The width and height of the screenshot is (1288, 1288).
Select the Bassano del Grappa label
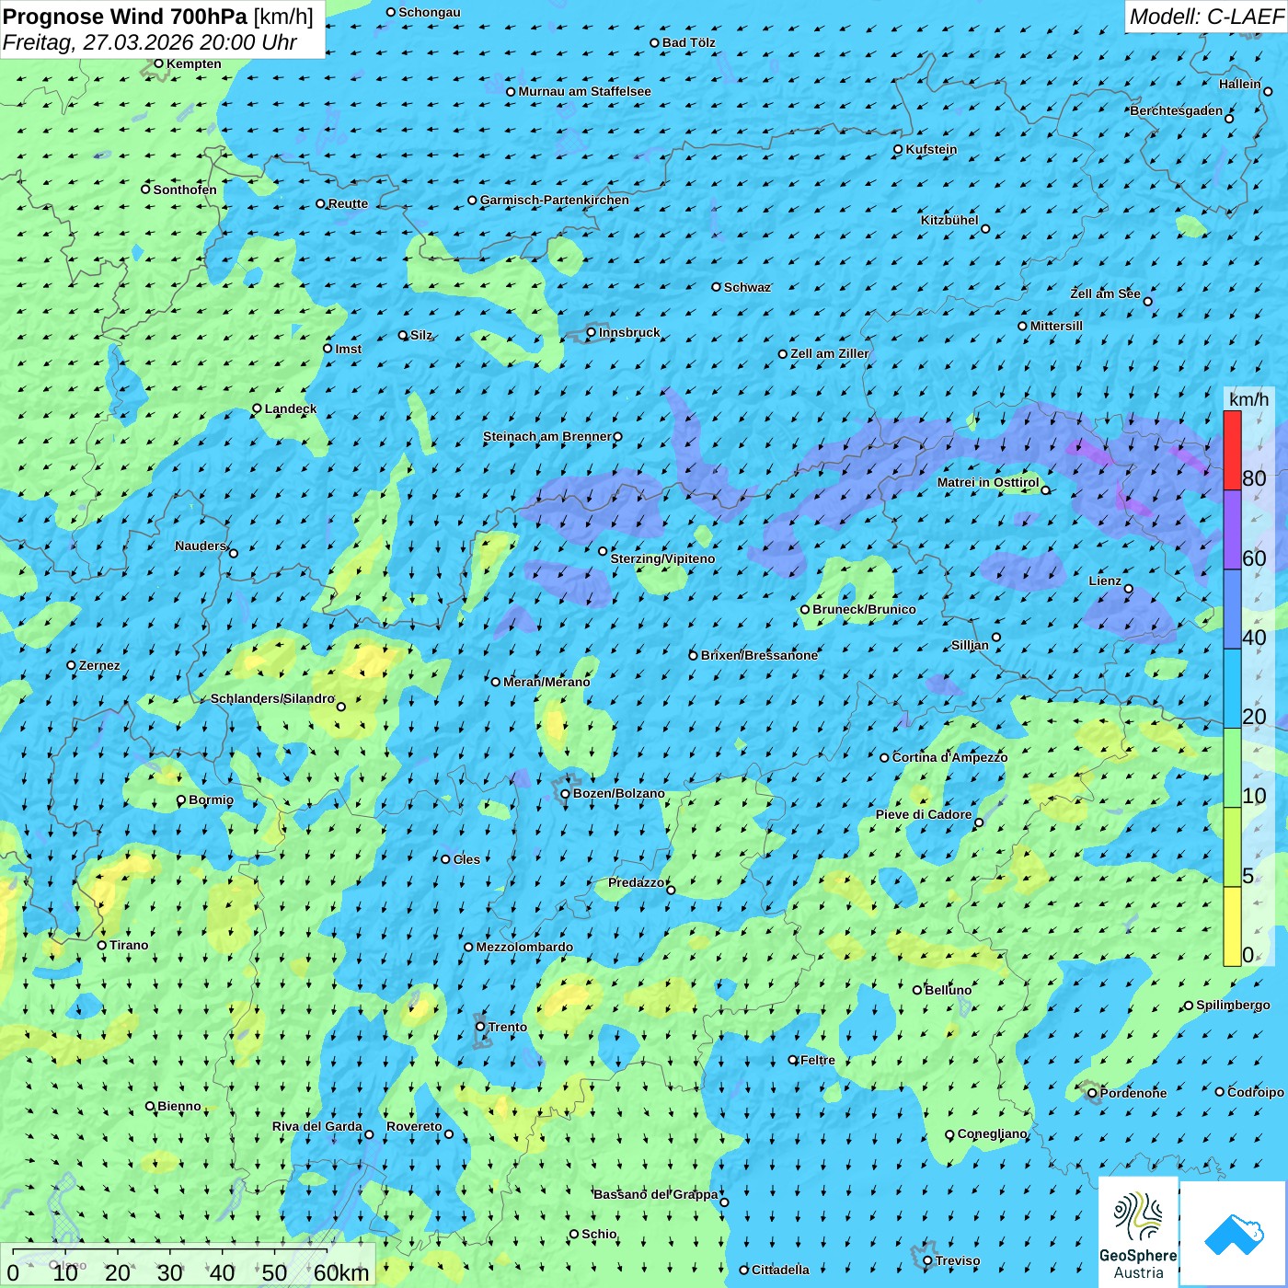(x=655, y=1194)
